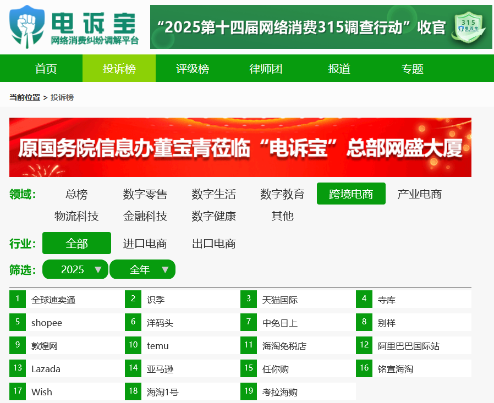
Task: Open 天猫国际 in the complaint ranking
Action: click(x=281, y=299)
